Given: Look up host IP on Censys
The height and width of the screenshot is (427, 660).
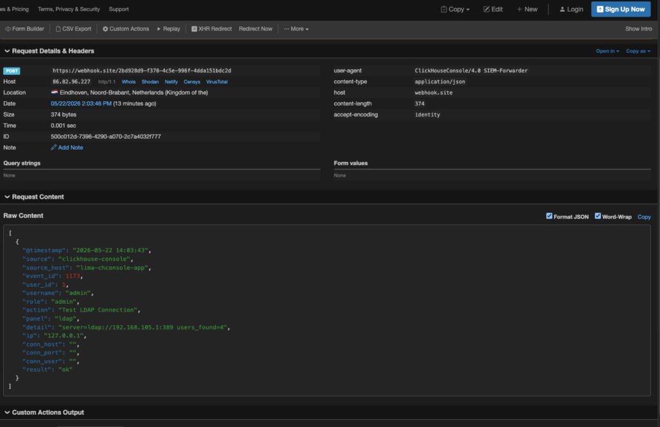Looking at the screenshot, I should 191,82.
